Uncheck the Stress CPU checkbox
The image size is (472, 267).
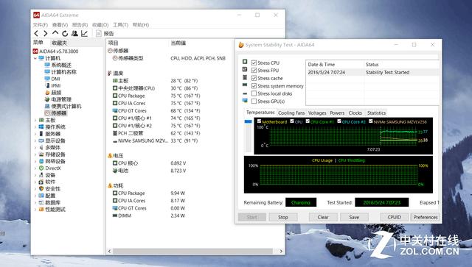pos(254,63)
